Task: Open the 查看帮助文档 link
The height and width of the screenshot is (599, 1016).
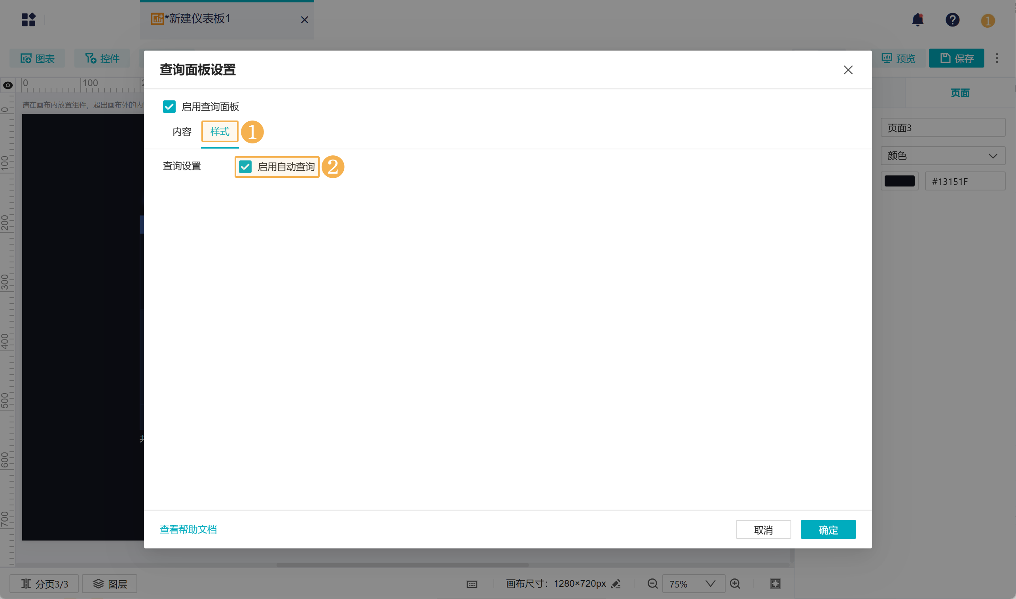Action: 188,529
